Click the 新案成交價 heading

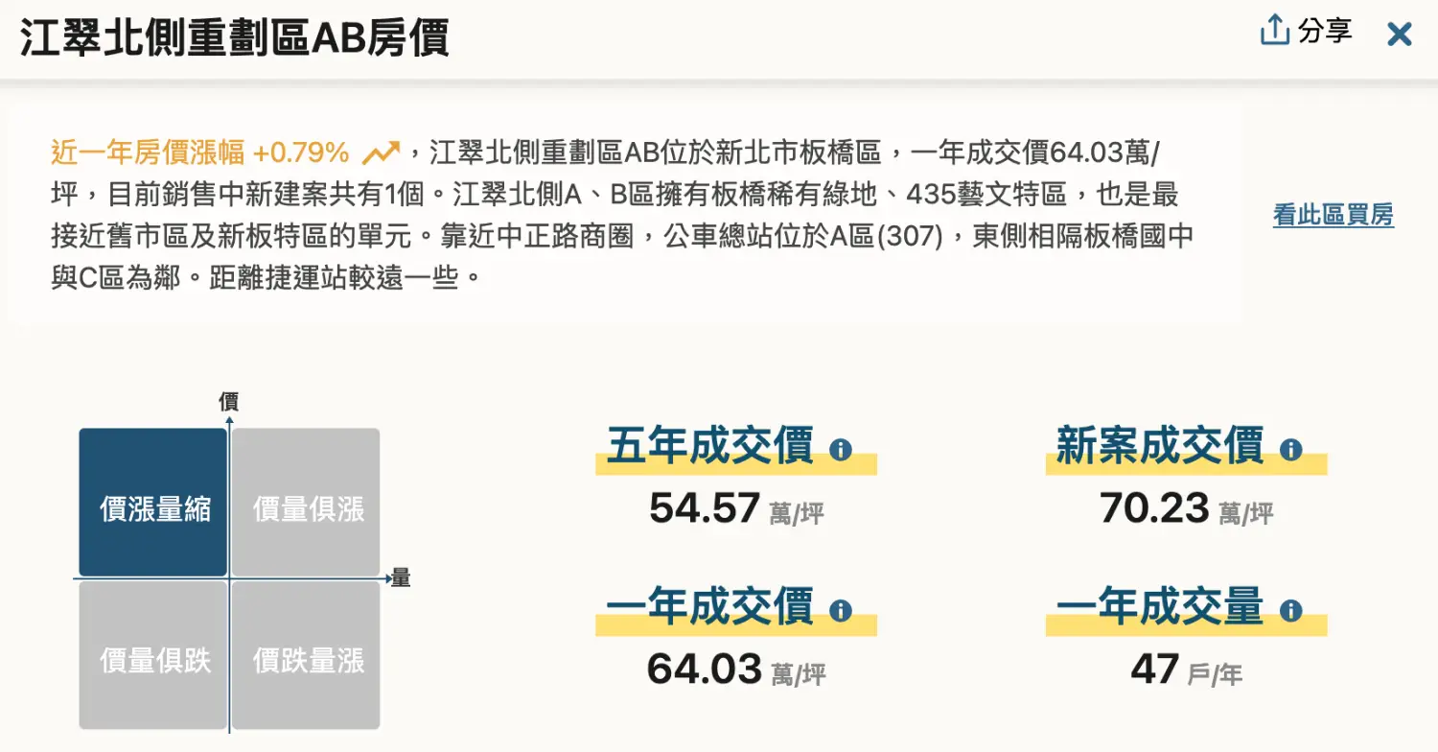[x=1160, y=447]
